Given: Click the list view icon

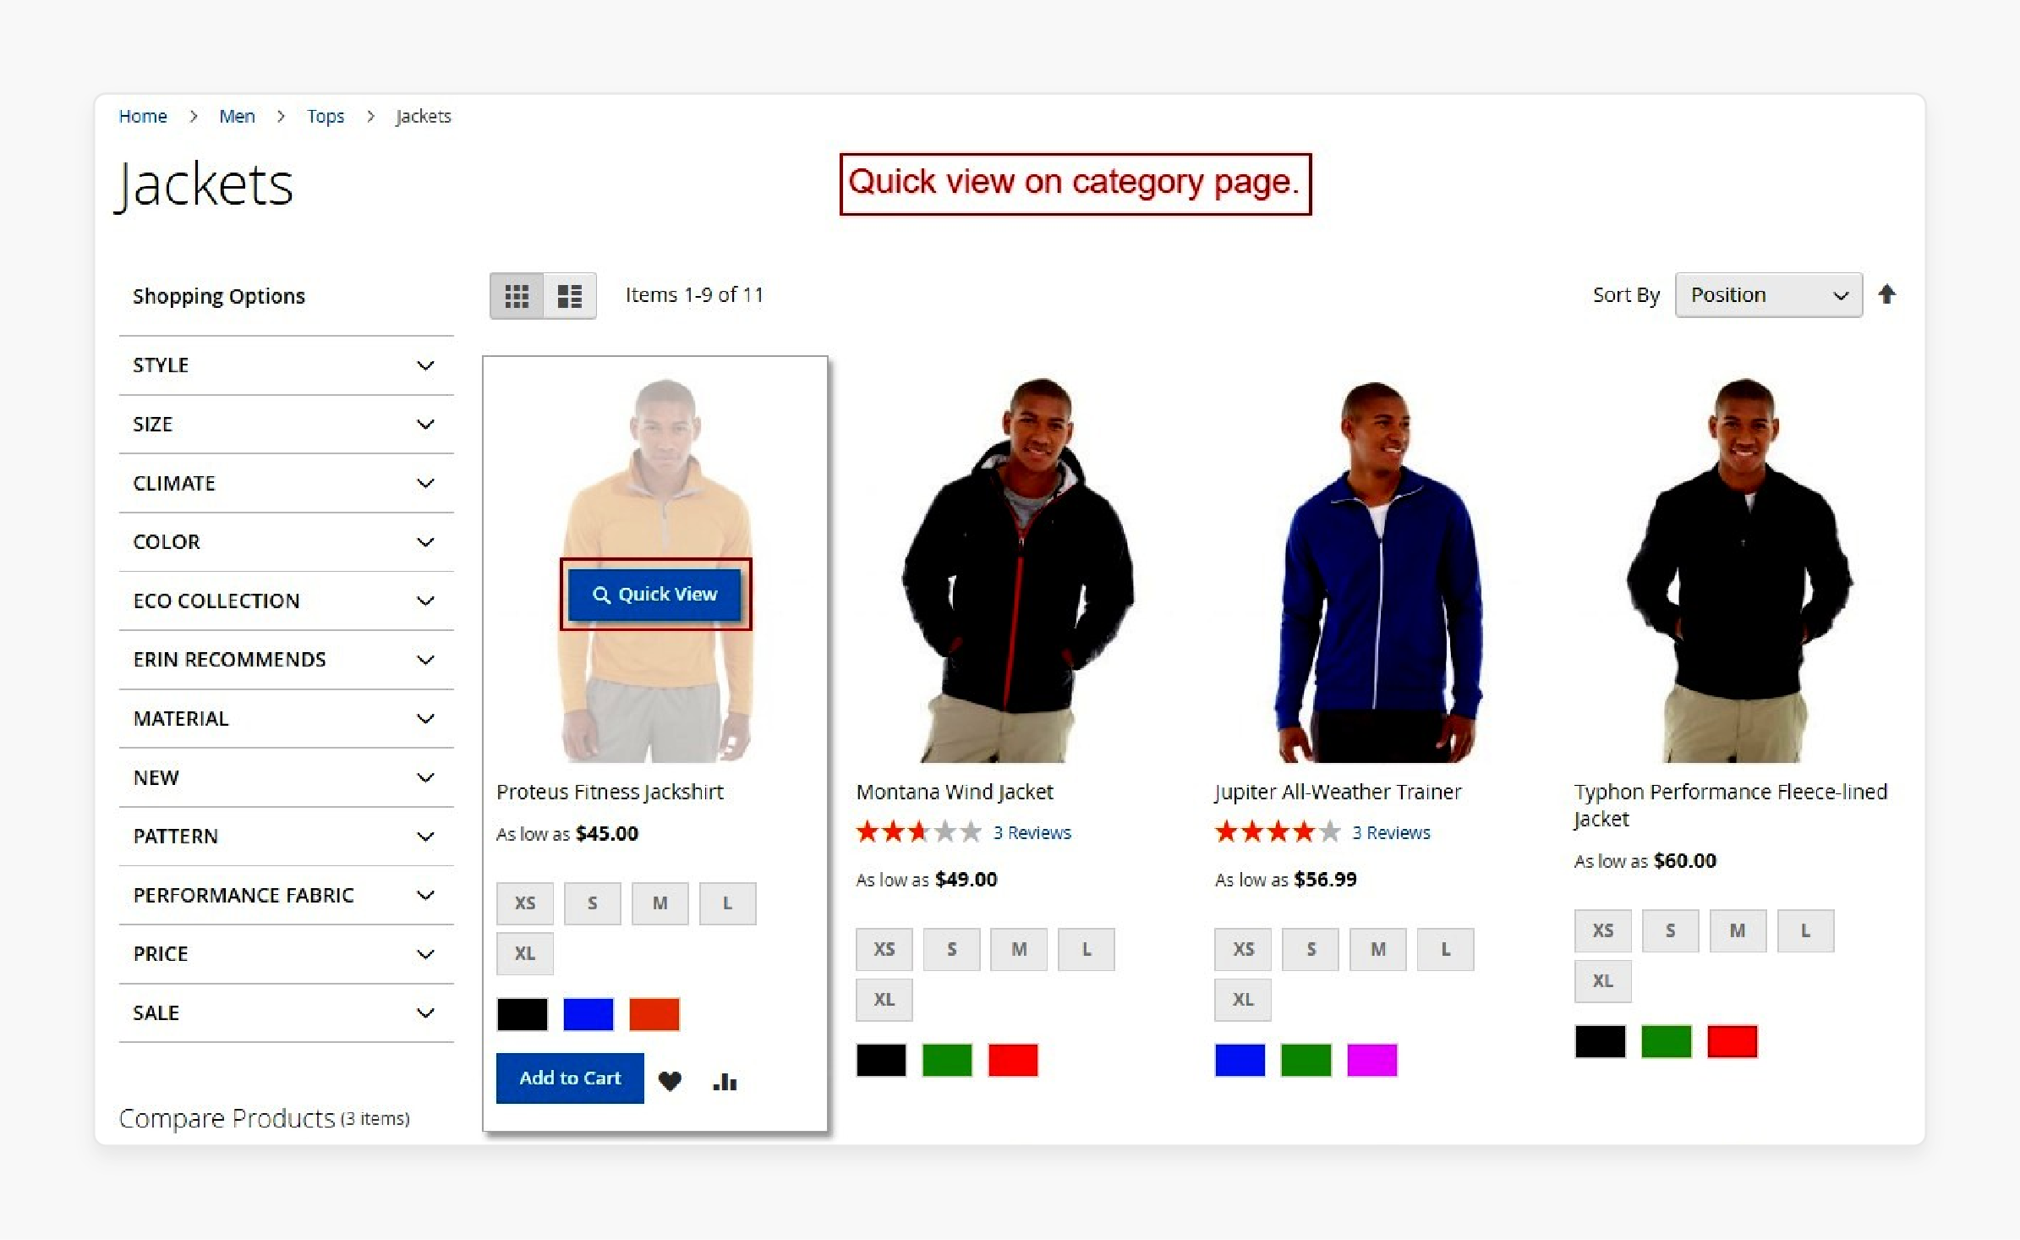Looking at the screenshot, I should click(570, 294).
